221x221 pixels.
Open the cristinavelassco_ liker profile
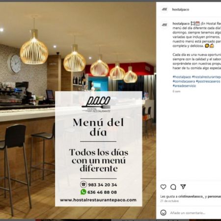(x=191, y=196)
